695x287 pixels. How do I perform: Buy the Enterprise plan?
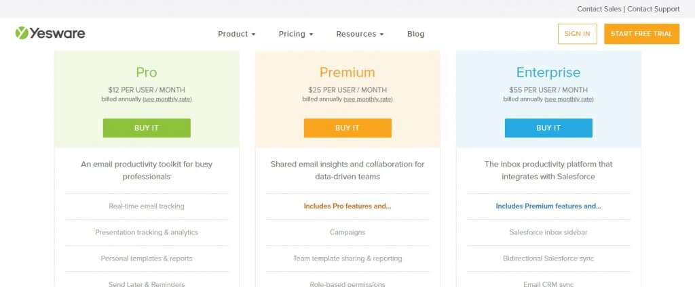pos(548,128)
